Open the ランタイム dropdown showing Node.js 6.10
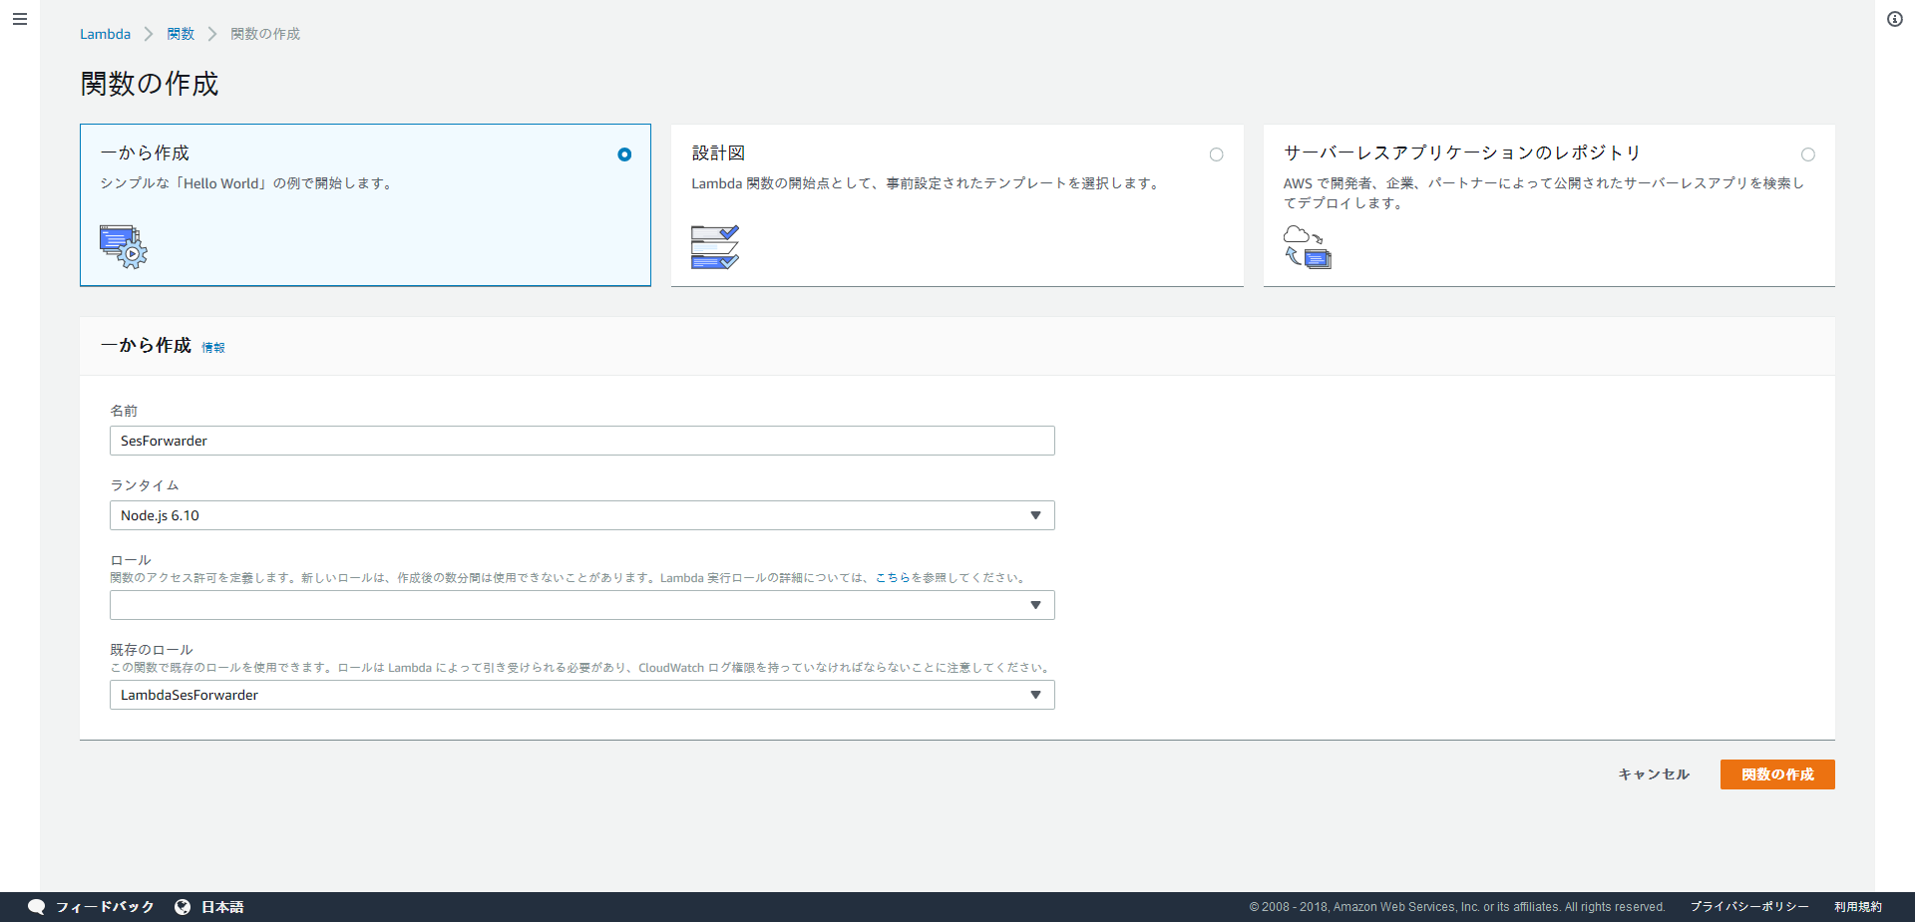 [582, 515]
